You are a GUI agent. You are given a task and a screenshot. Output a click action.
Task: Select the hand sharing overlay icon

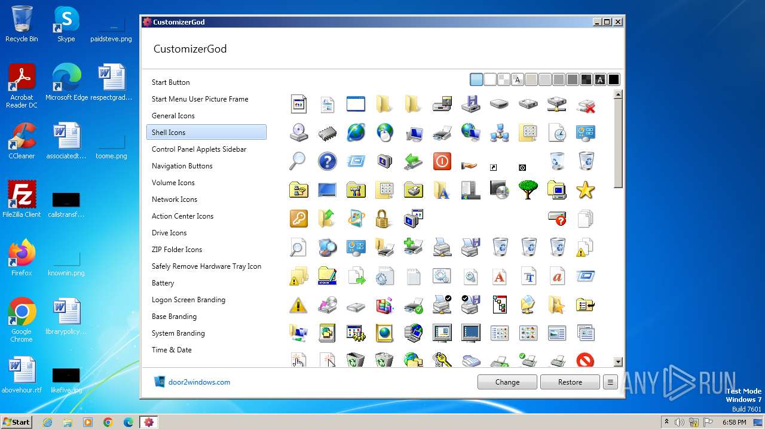coord(470,165)
